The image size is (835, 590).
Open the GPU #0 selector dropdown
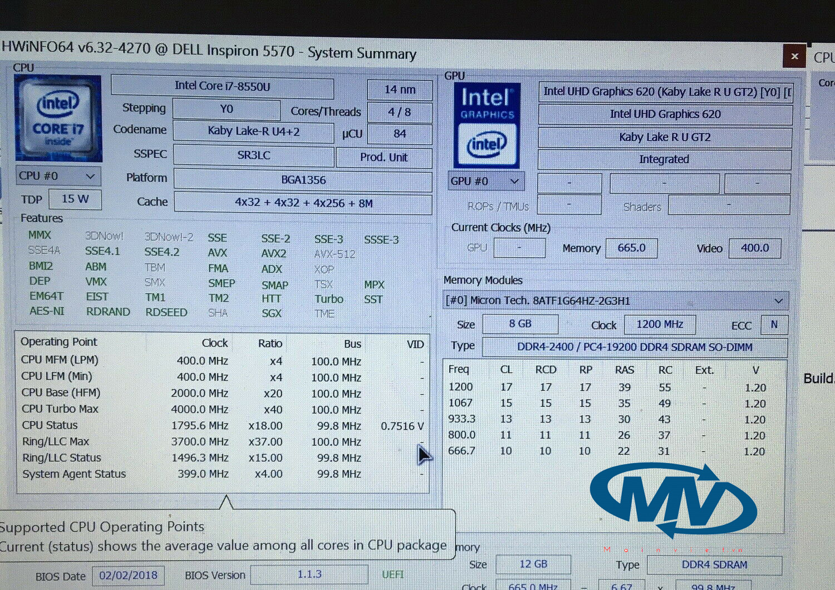(485, 181)
